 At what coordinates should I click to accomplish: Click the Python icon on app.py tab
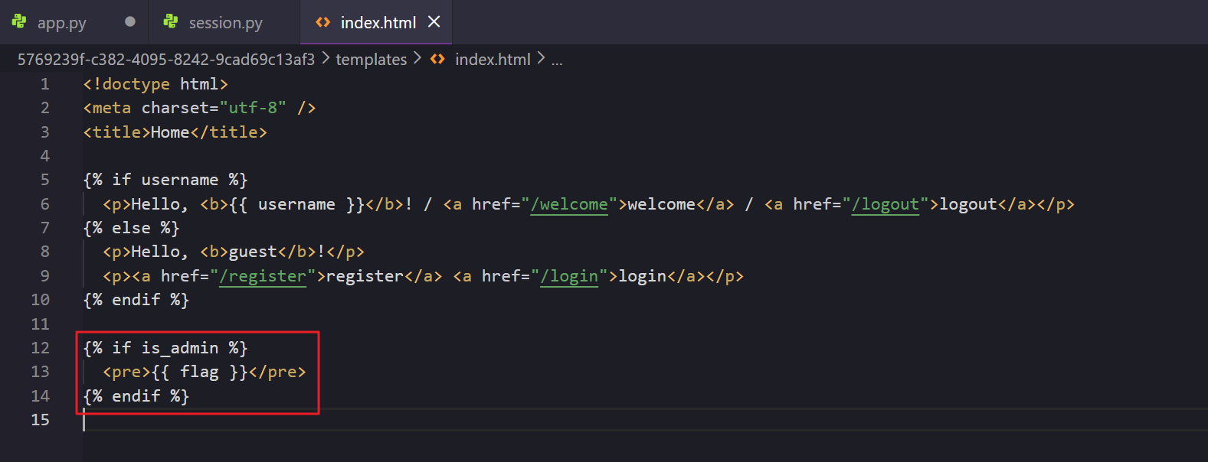[x=19, y=22]
